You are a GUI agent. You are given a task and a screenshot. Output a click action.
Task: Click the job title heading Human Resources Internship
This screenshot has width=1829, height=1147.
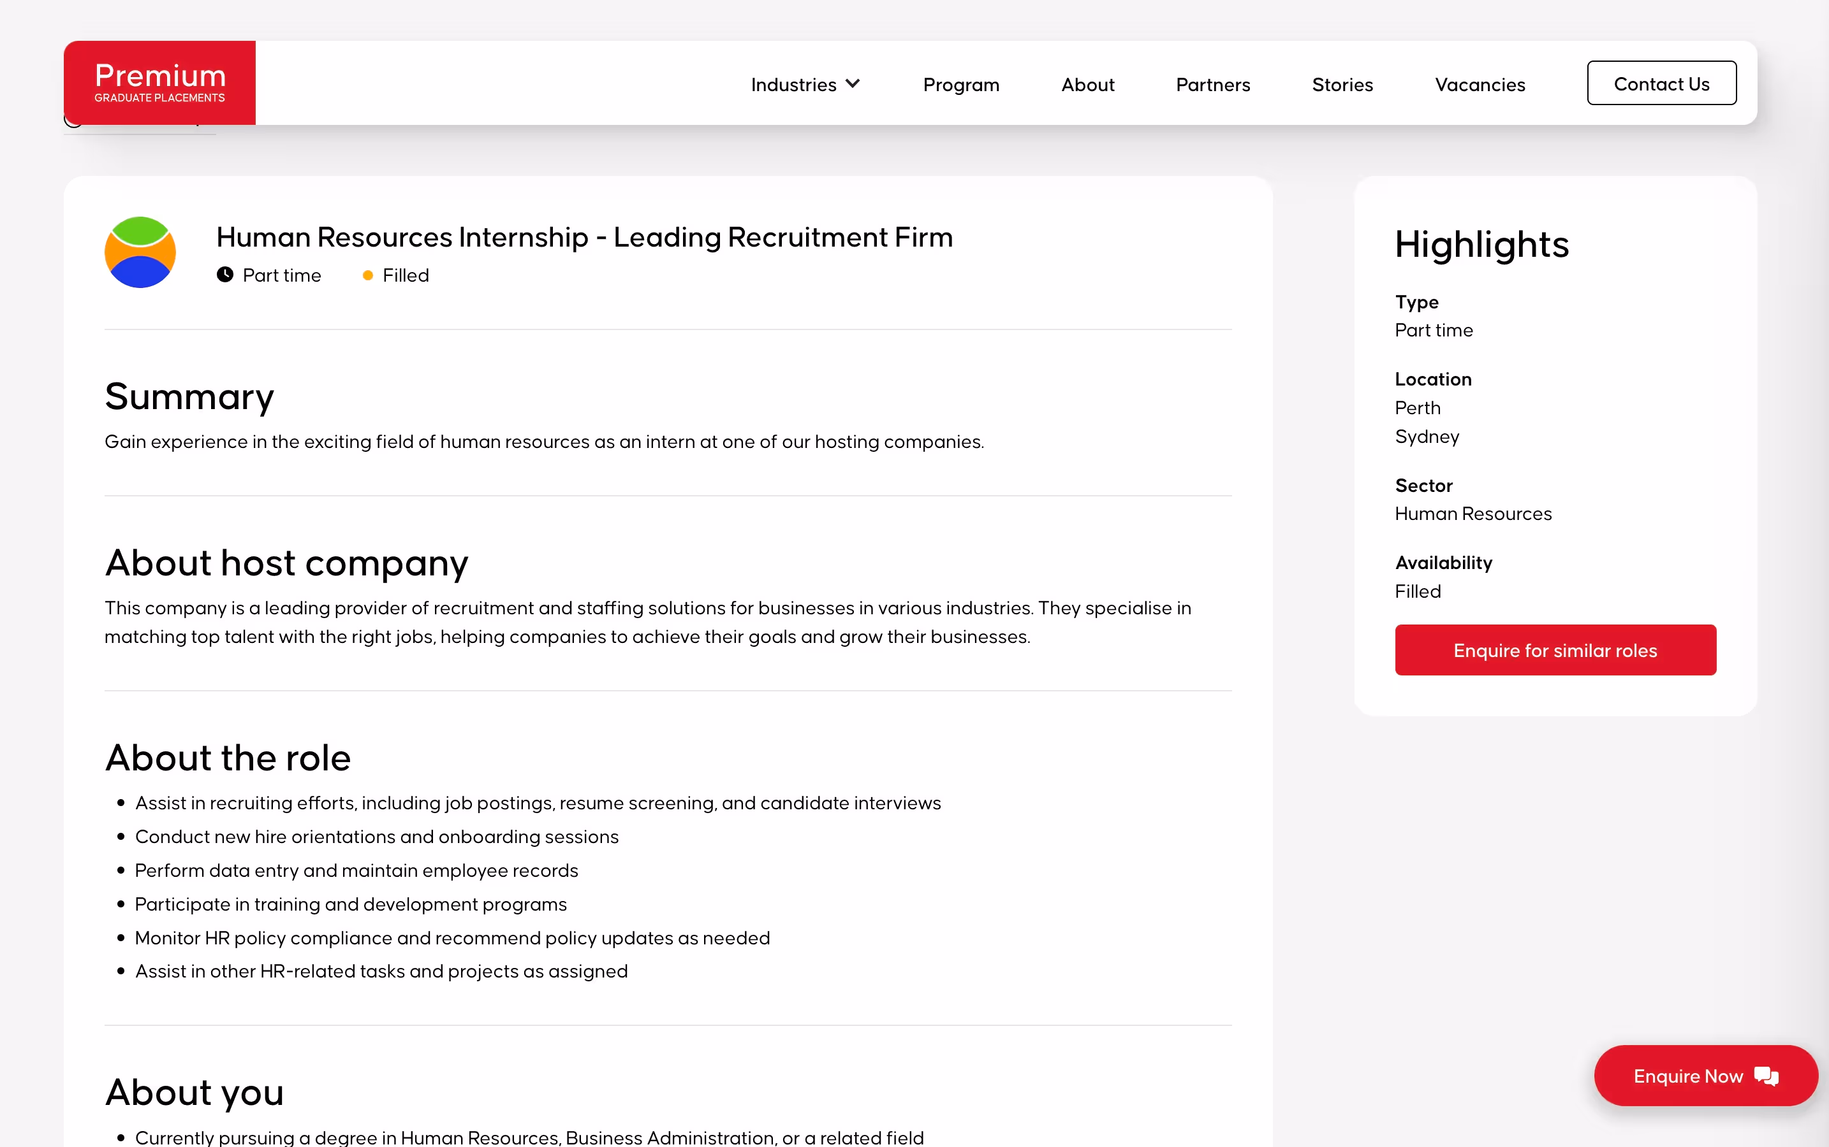pos(584,236)
